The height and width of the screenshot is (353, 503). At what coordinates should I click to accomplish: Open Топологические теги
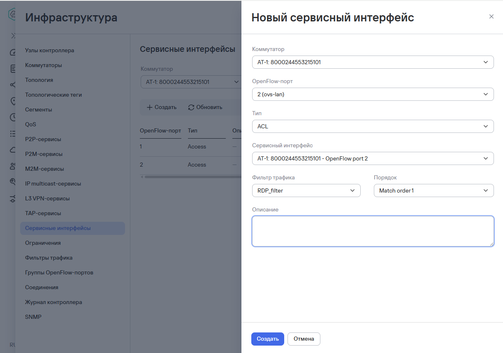click(53, 95)
